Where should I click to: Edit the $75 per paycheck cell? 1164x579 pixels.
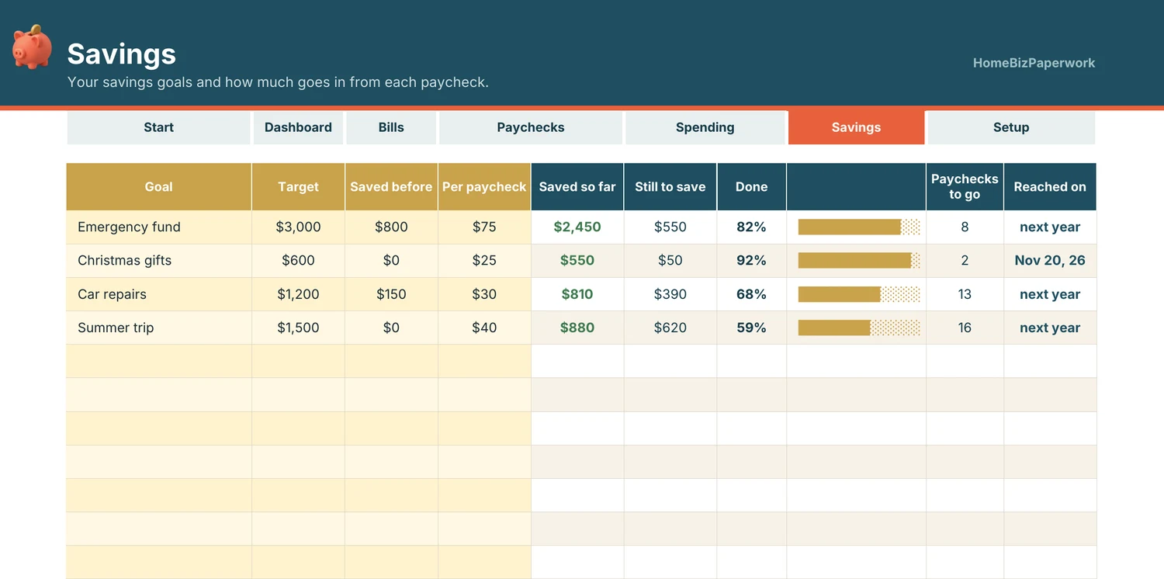[x=484, y=227]
